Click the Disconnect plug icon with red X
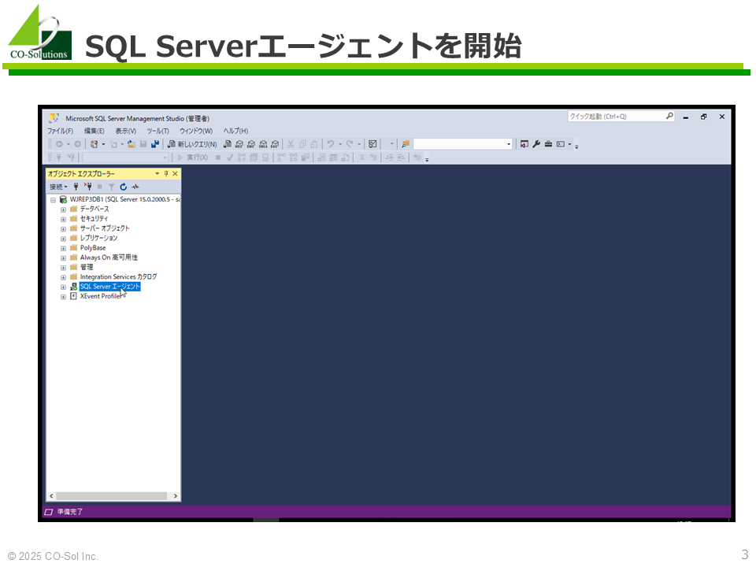The image size is (756, 567). click(x=87, y=187)
